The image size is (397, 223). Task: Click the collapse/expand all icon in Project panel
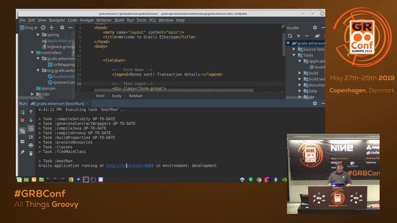tap(51, 27)
